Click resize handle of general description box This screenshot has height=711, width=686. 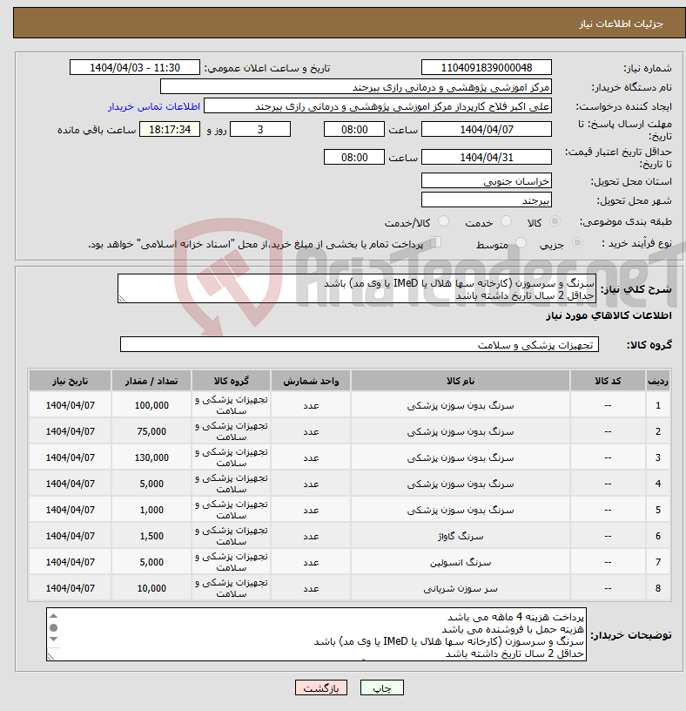tap(122, 298)
